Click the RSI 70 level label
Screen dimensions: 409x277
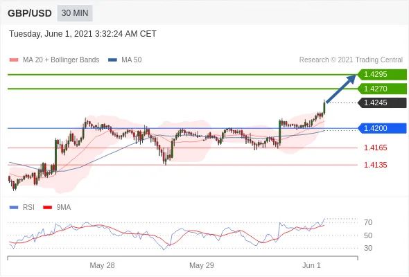pyautogui.click(x=368, y=222)
